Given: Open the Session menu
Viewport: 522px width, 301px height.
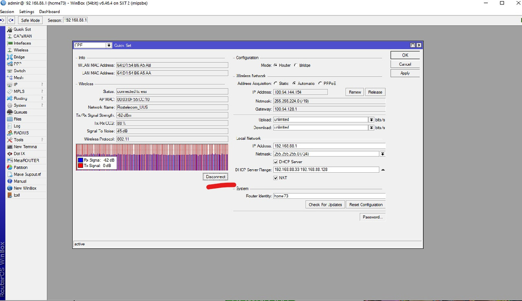Looking at the screenshot, I should pyautogui.click(x=7, y=11).
